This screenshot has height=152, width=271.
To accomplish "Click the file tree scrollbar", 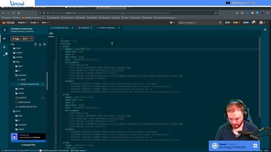I will [47, 81].
